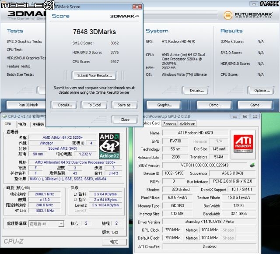Screen dimensions: 280x254
Task: Click the Futuremark round logo icon
Action: coord(227,15)
